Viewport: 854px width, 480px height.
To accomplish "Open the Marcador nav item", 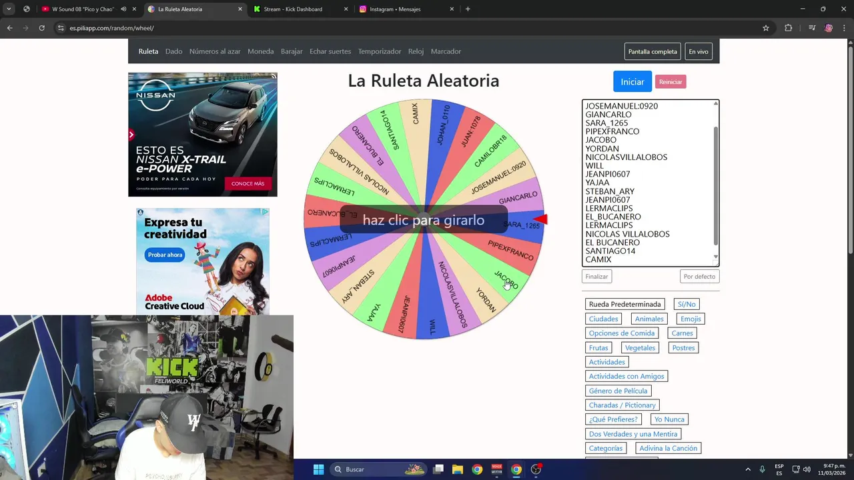I will tap(446, 51).
